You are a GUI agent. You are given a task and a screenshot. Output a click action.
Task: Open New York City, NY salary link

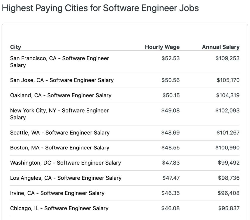(x=59, y=111)
